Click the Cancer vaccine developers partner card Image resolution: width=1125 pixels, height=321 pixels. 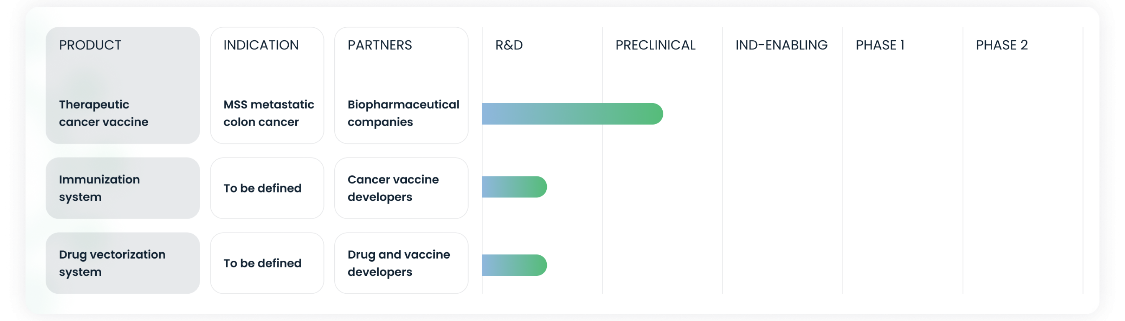(x=401, y=188)
